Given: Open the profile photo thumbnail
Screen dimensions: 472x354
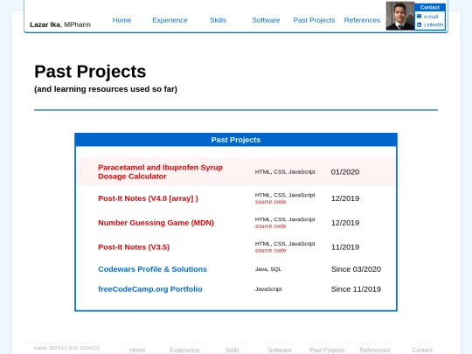Looking at the screenshot, I should (x=400, y=16).
